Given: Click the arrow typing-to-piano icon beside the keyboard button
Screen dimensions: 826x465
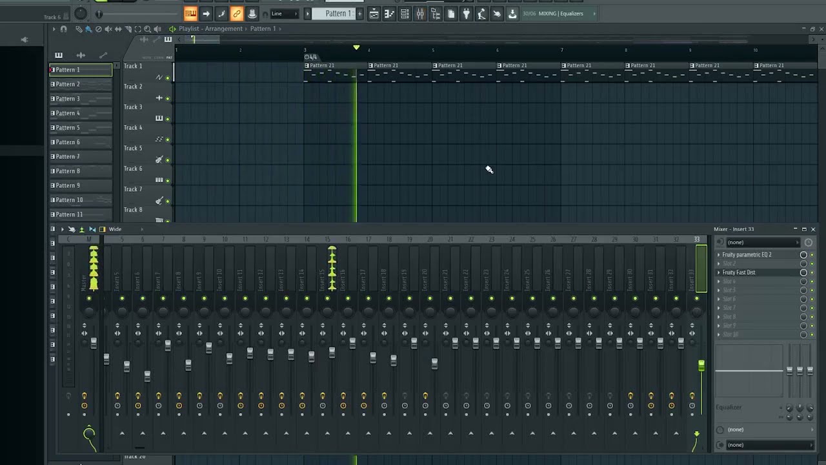Looking at the screenshot, I should click(x=206, y=14).
